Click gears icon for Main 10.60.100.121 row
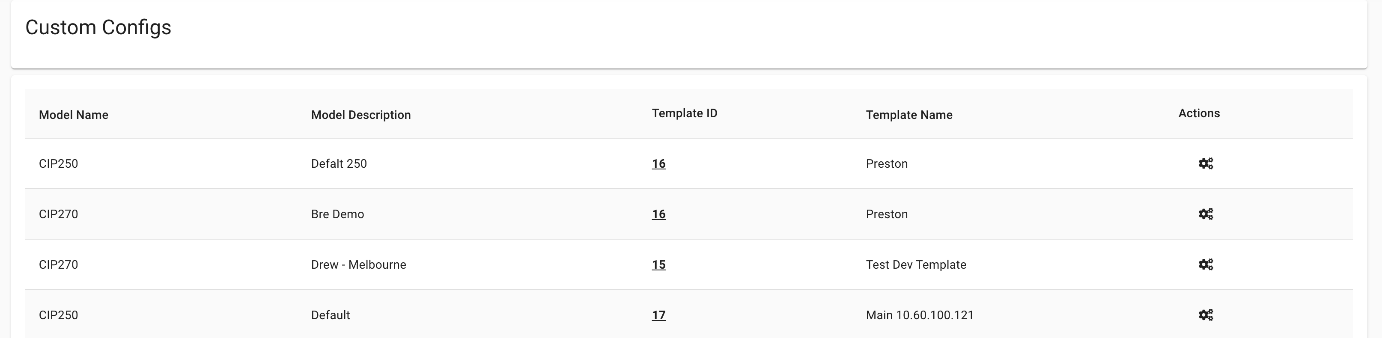The height and width of the screenshot is (338, 1382). click(1206, 315)
